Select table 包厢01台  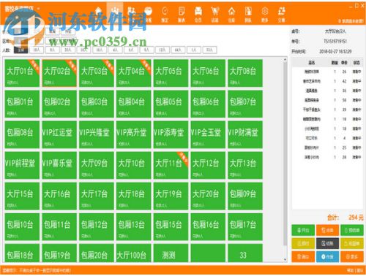pos(22,104)
